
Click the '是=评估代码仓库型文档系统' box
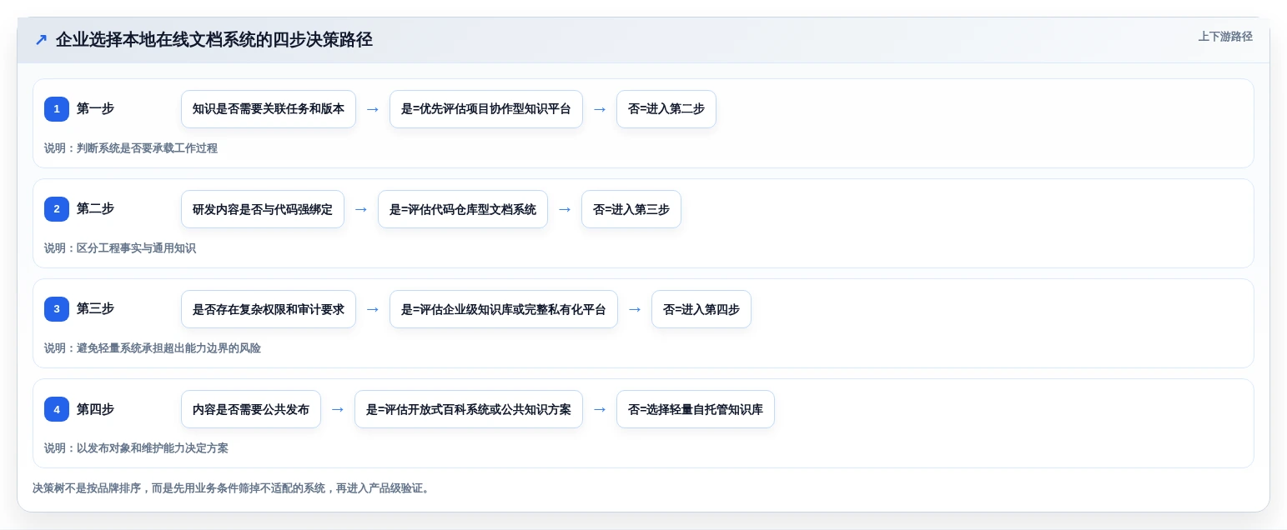(x=463, y=209)
